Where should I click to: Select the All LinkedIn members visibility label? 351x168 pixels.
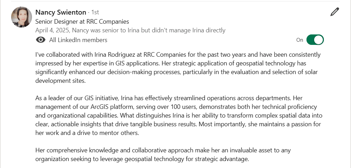[x=78, y=40]
